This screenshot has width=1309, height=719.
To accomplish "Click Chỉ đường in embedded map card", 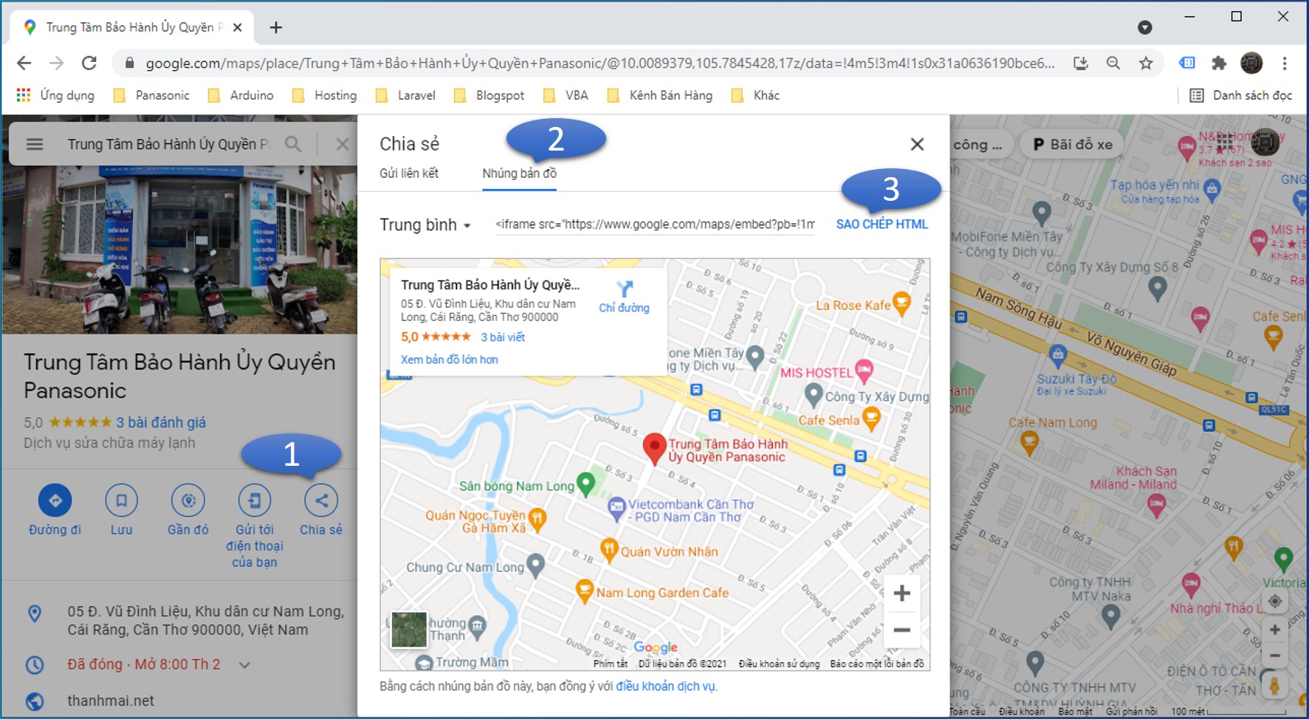I will click(x=624, y=297).
